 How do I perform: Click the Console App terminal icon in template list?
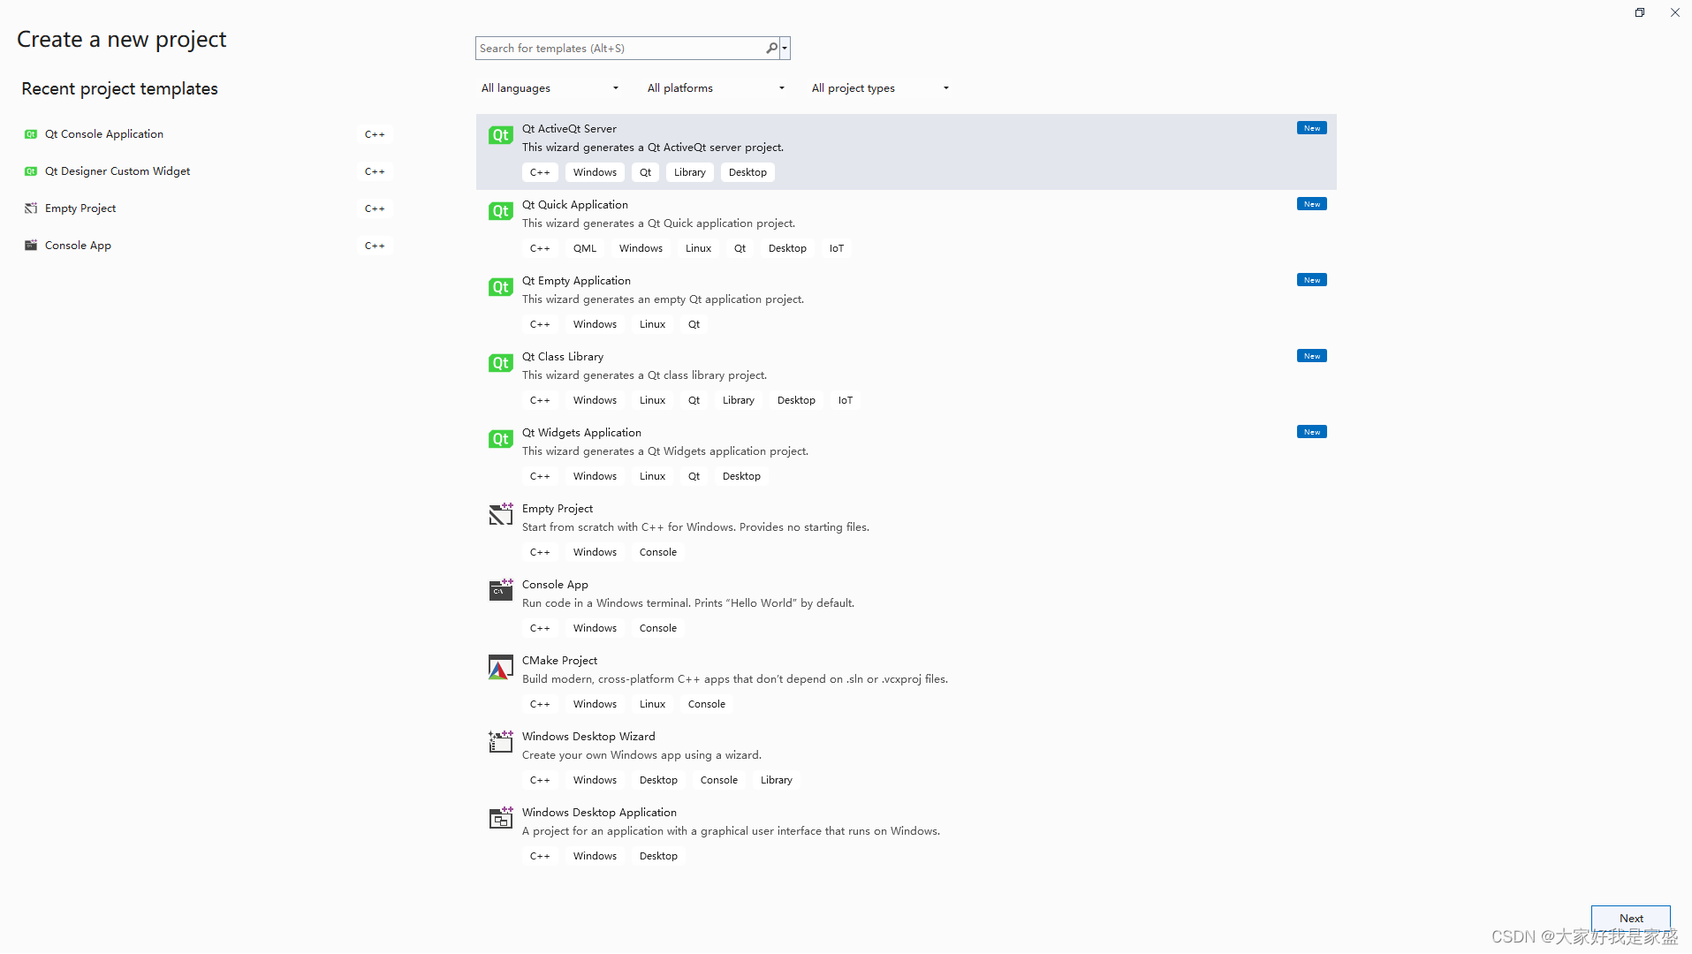tap(500, 590)
